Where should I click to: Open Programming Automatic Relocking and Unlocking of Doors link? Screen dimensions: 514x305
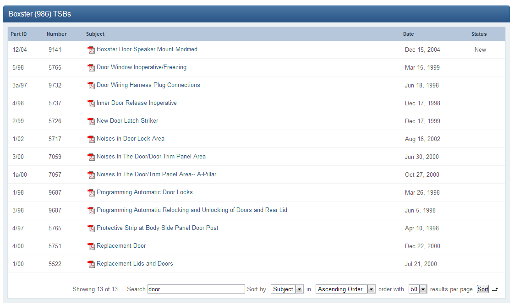tap(192, 210)
